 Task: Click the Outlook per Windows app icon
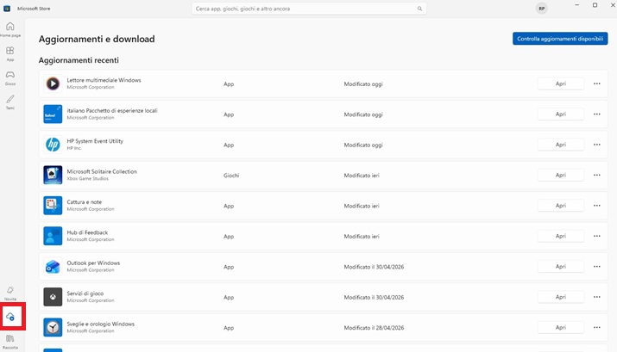pyautogui.click(x=53, y=267)
